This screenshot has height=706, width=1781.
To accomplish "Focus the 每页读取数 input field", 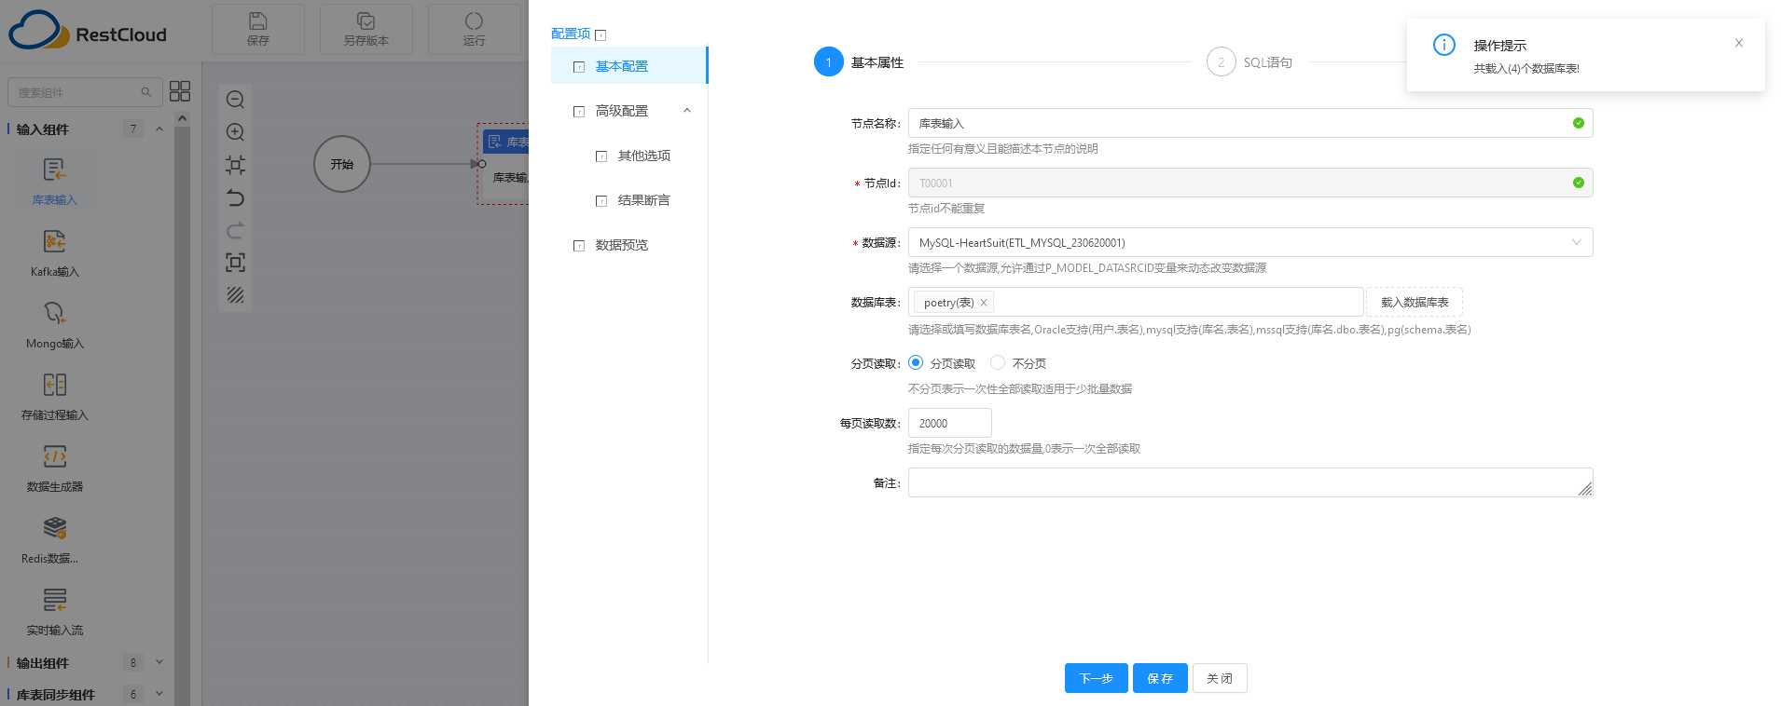I will click(x=949, y=423).
